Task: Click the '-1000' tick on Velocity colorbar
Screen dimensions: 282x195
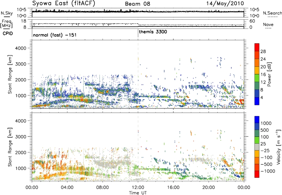Action: click(x=268, y=171)
